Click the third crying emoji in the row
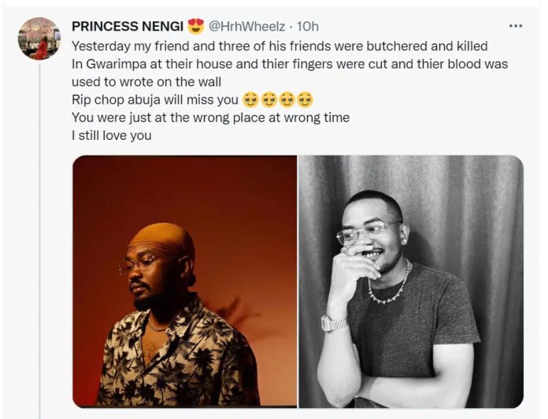Viewport: 548px width, 419px height. [287, 100]
